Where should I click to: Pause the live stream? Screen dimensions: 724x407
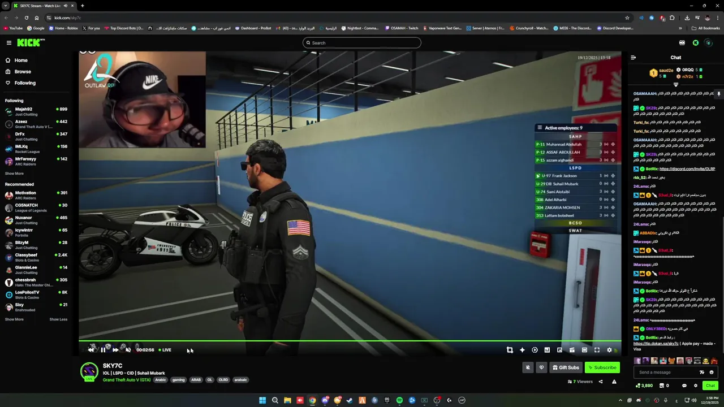(103, 350)
